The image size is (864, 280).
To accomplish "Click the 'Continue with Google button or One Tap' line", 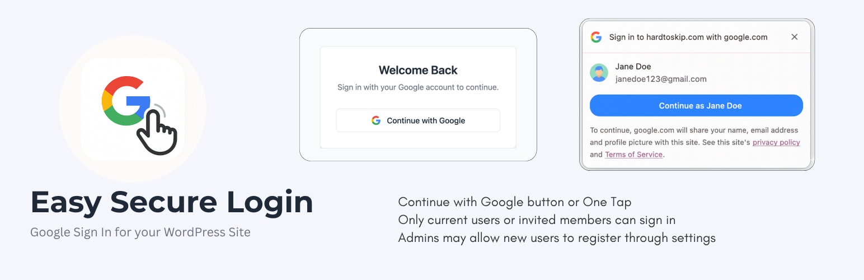I will (514, 202).
